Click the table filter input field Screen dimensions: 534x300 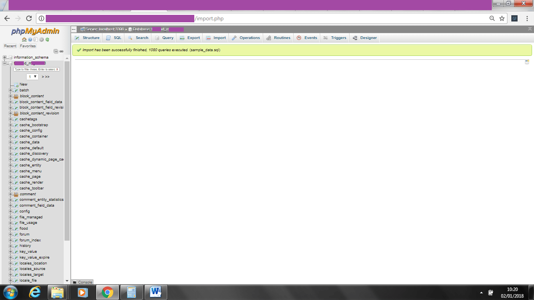click(34, 69)
